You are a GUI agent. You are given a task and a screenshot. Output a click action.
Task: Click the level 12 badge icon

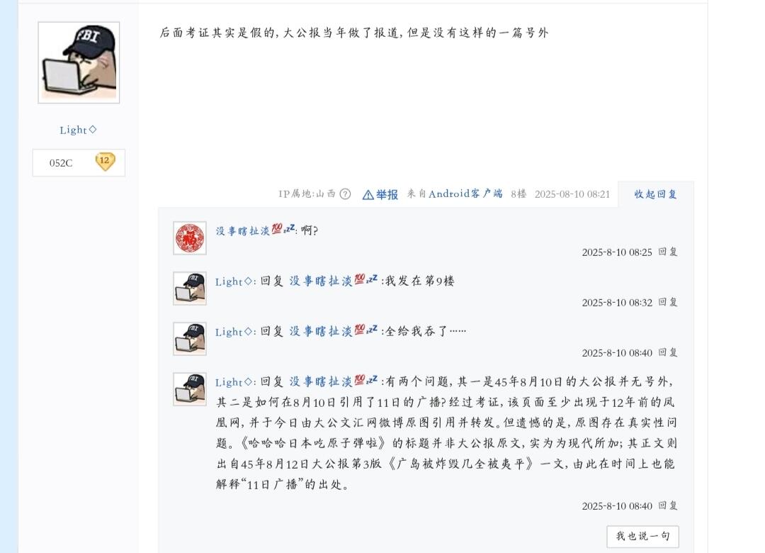click(105, 162)
